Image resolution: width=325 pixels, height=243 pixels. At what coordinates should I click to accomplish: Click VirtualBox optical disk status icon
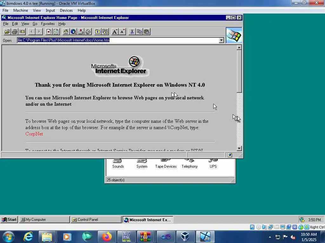click(258, 227)
